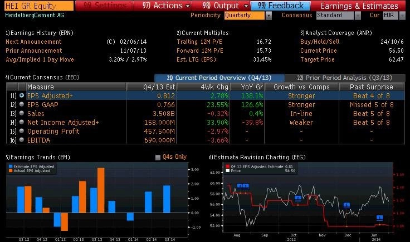Click the Next Announcement label
The height and width of the screenshot is (242, 410).
33,42
